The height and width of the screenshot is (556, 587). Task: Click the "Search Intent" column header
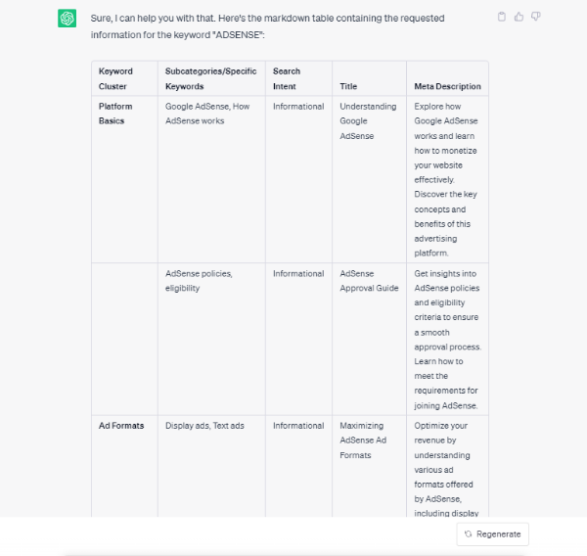[x=287, y=78]
